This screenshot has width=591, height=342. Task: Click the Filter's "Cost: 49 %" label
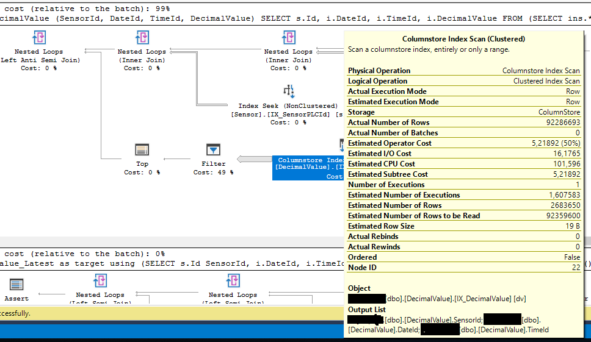click(213, 173)
